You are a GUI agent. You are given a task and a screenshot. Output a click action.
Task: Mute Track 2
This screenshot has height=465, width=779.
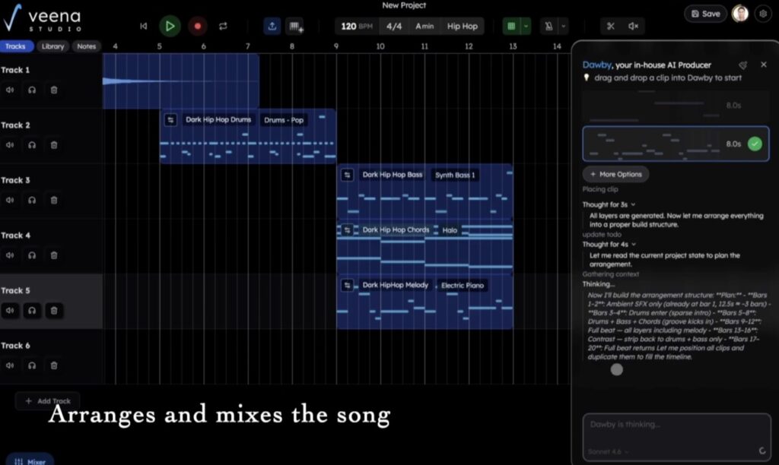(x=10, y=145)
